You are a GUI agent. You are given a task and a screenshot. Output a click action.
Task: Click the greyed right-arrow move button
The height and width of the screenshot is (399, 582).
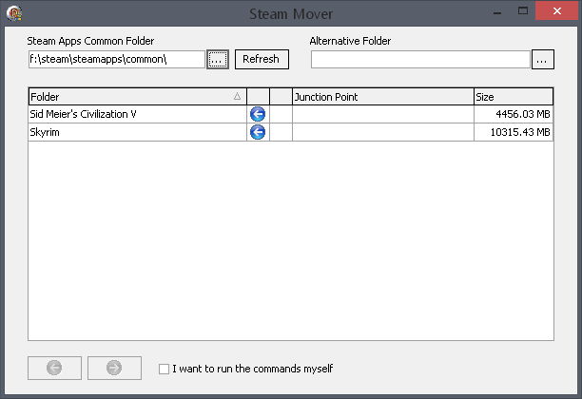[x=114, y=368]
